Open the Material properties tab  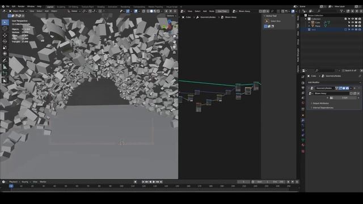coord(303,145)
